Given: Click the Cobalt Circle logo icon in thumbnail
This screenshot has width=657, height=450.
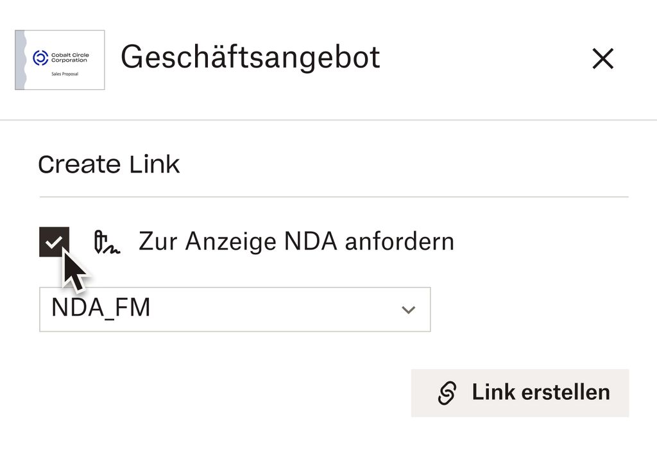Looking at the screenshot, I should pyautogui.click(x=40, y=58).
